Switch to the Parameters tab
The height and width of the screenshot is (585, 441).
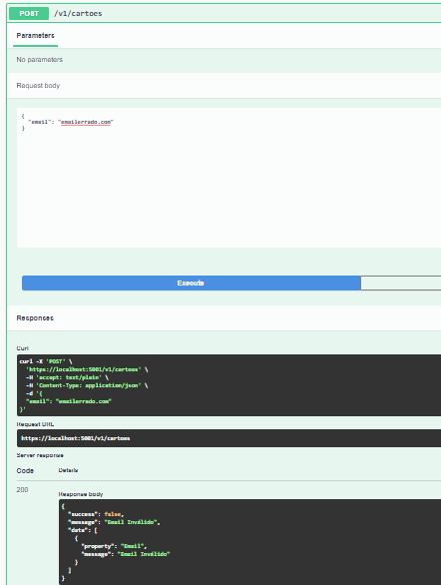35,36
